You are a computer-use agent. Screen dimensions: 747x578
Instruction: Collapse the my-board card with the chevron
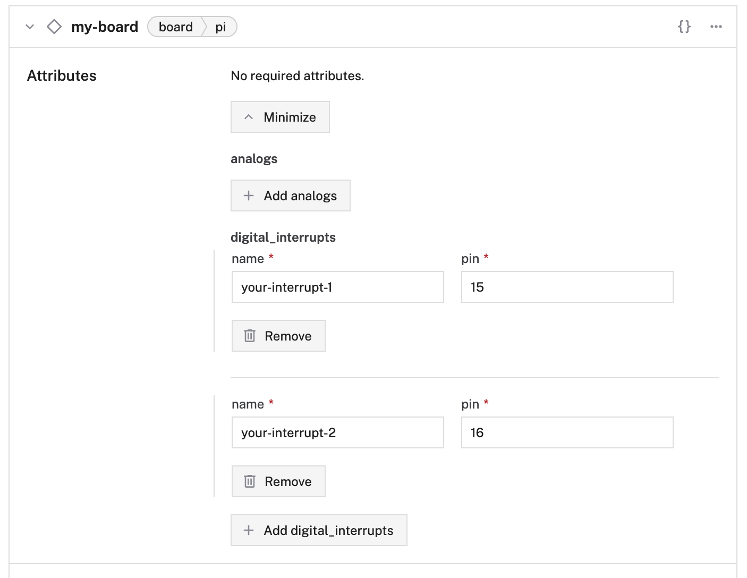[x=30, y=27]
